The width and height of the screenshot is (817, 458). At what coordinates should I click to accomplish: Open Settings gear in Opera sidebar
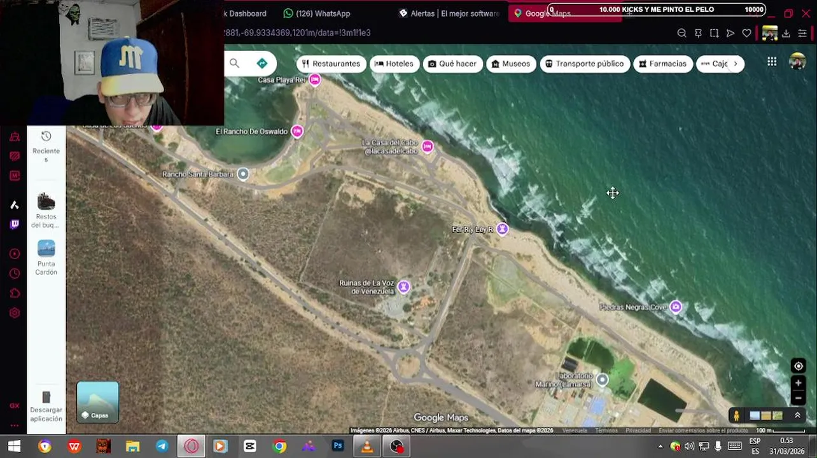point(15,313)
